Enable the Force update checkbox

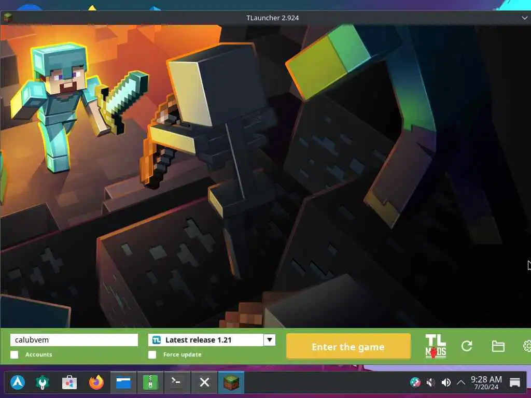pos(152,354)
